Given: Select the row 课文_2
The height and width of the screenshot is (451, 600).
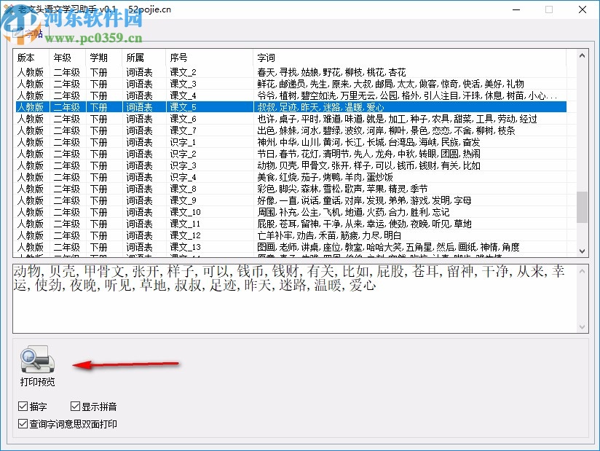Looking at the screenshot, I should click(291, 72).
